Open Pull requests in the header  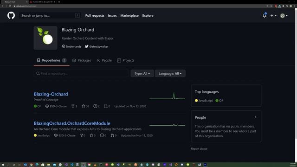(x=95, y=16)
